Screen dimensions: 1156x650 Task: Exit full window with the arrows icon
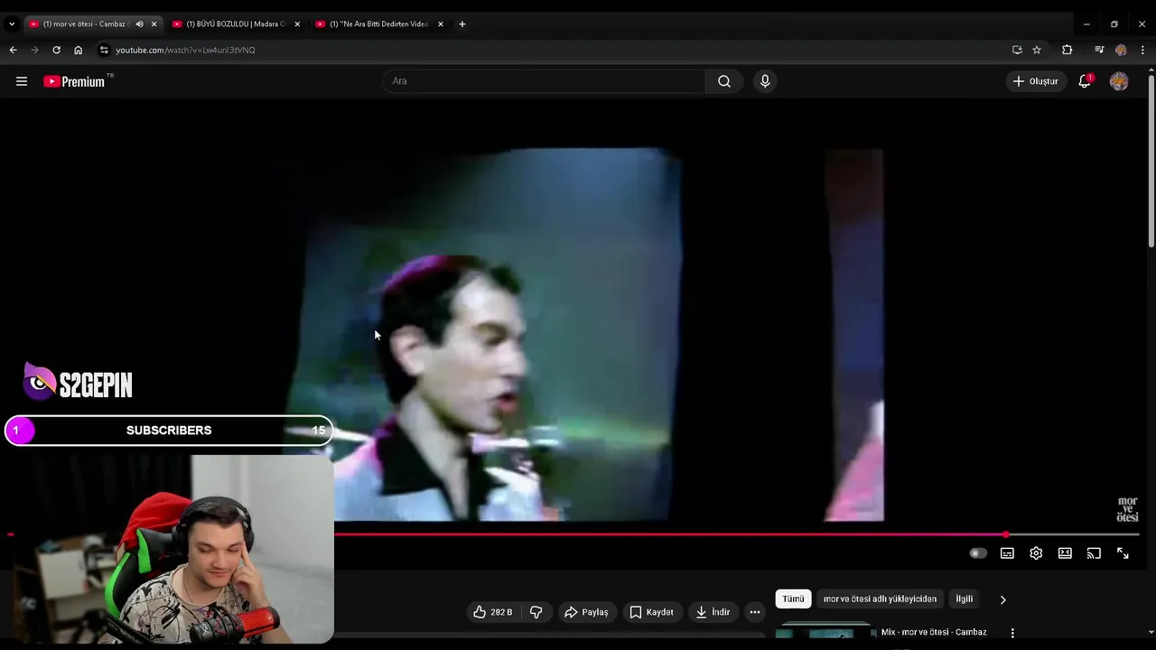pyautogui.click(x=1123, y=553)
